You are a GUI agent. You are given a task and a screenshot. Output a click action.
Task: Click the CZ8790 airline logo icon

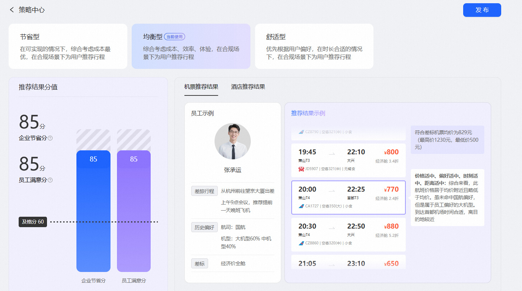301,132
